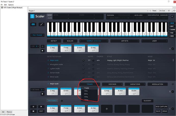Screen dimensions: 176x116
Task: Click the SCALES button
Action: pos(70,41)
